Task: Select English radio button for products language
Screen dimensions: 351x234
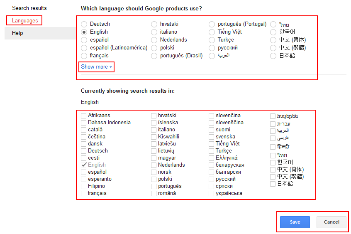Action: pyautogui.click(x=84, y=32)
